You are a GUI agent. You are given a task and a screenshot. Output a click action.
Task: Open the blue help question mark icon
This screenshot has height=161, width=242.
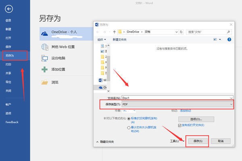pyautogui.click(x=229, y=39)
